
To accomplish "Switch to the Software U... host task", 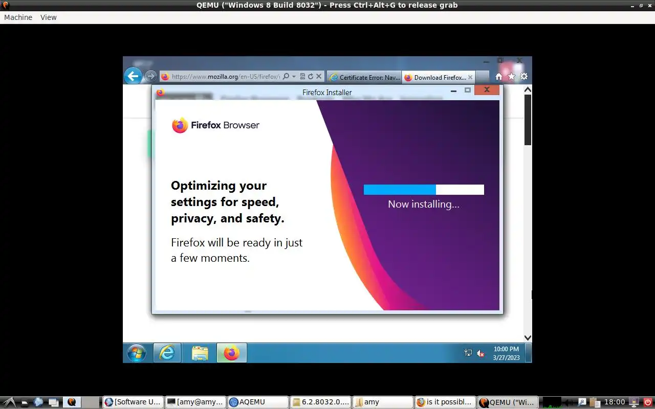I will [x=133, y=402].
